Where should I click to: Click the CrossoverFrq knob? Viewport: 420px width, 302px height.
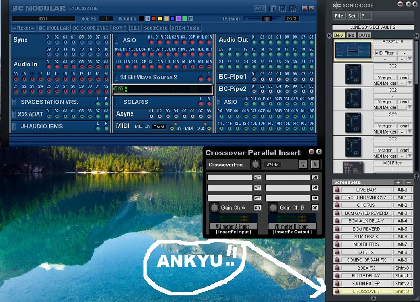[x=255, y=164]
